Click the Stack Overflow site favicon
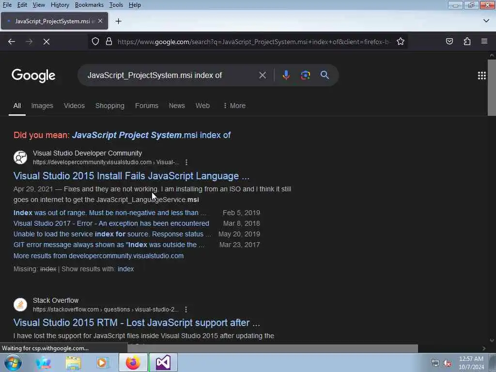Screen dimensions: 496x372 point(20,305)
